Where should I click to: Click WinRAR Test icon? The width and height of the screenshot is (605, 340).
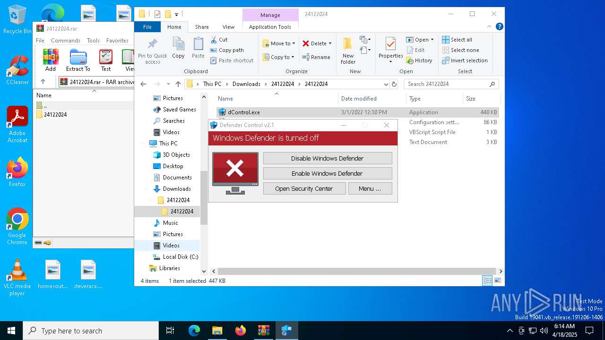pos(106,60)
